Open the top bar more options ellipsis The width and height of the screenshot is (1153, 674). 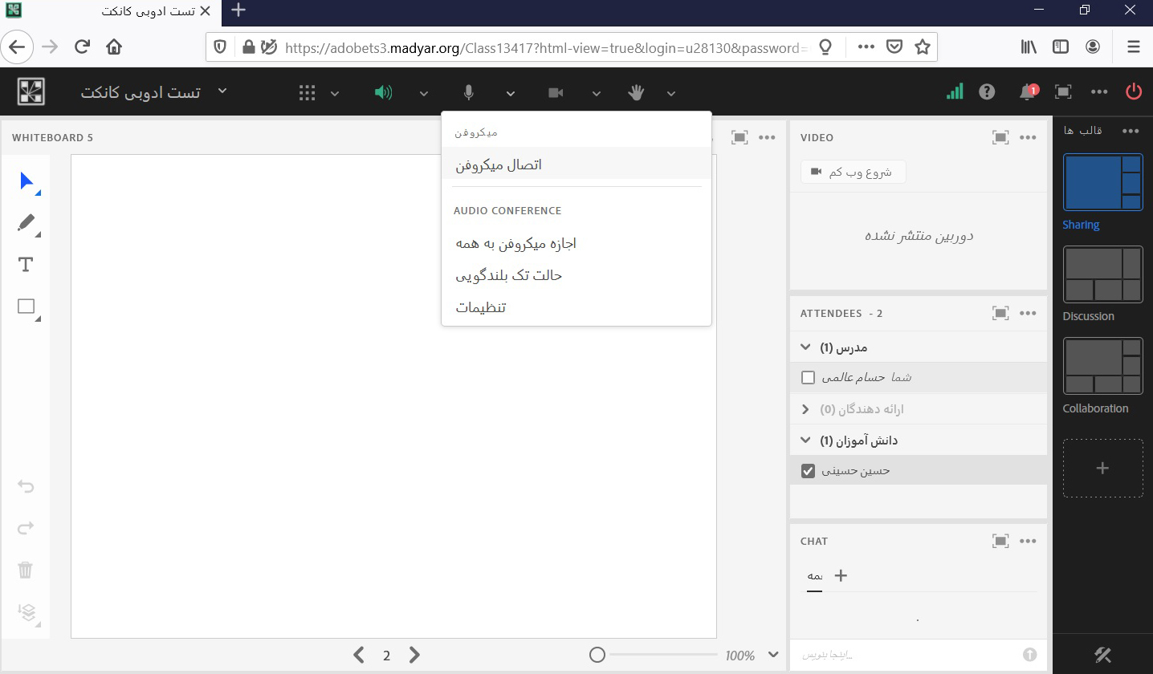1098,92
